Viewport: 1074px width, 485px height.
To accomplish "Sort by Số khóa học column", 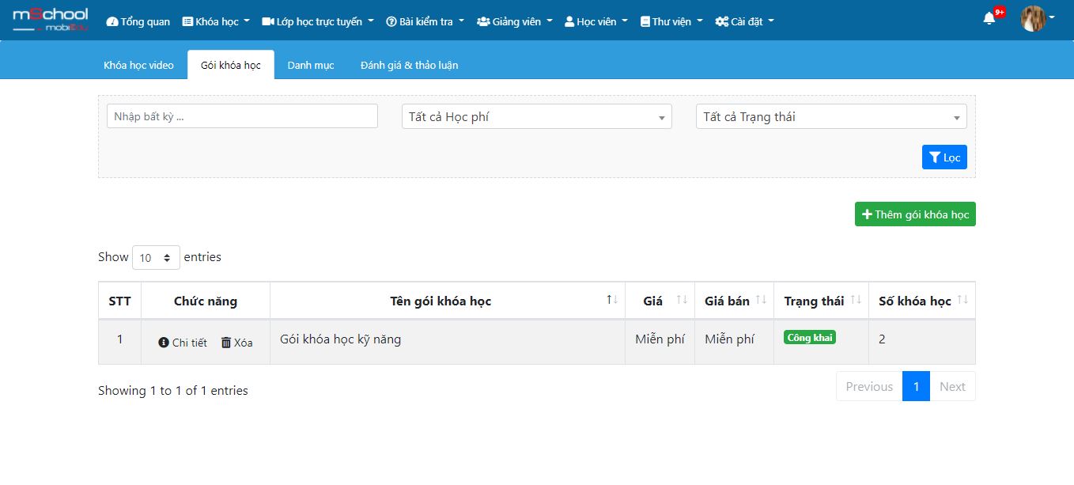I will [x=922, y=301].
